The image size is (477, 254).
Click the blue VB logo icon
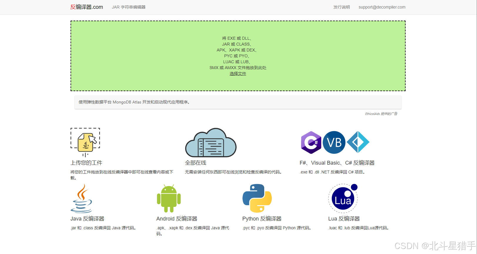coord(334,143)
